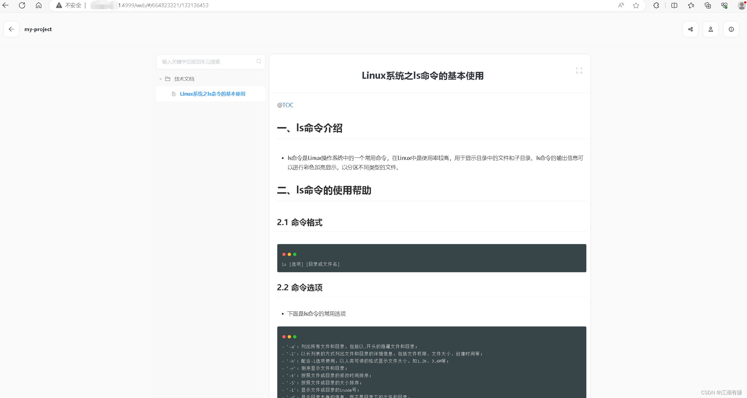The height and width of the screenshot is (398, 747).
Task: Click the browser address bar URL
Action: [163, 5]
